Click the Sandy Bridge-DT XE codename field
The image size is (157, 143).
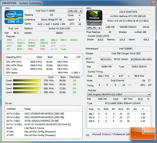[x=51, y=19]
